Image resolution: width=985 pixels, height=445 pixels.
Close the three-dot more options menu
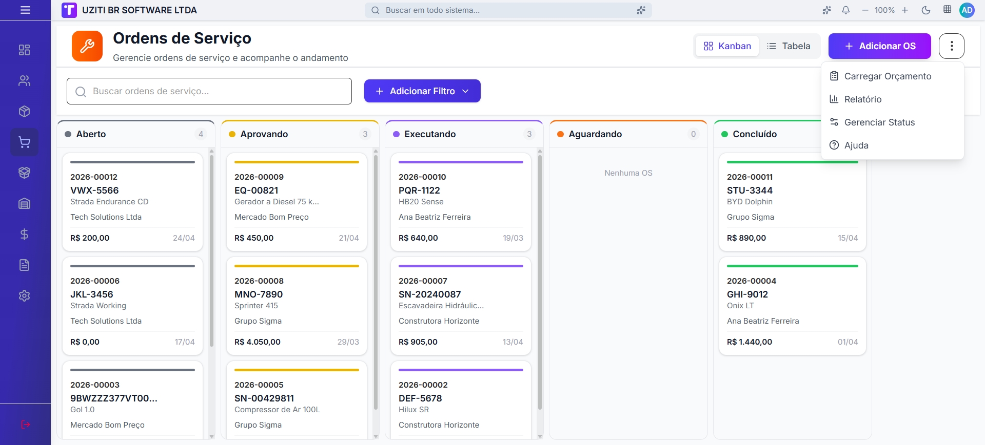point(951,46)
